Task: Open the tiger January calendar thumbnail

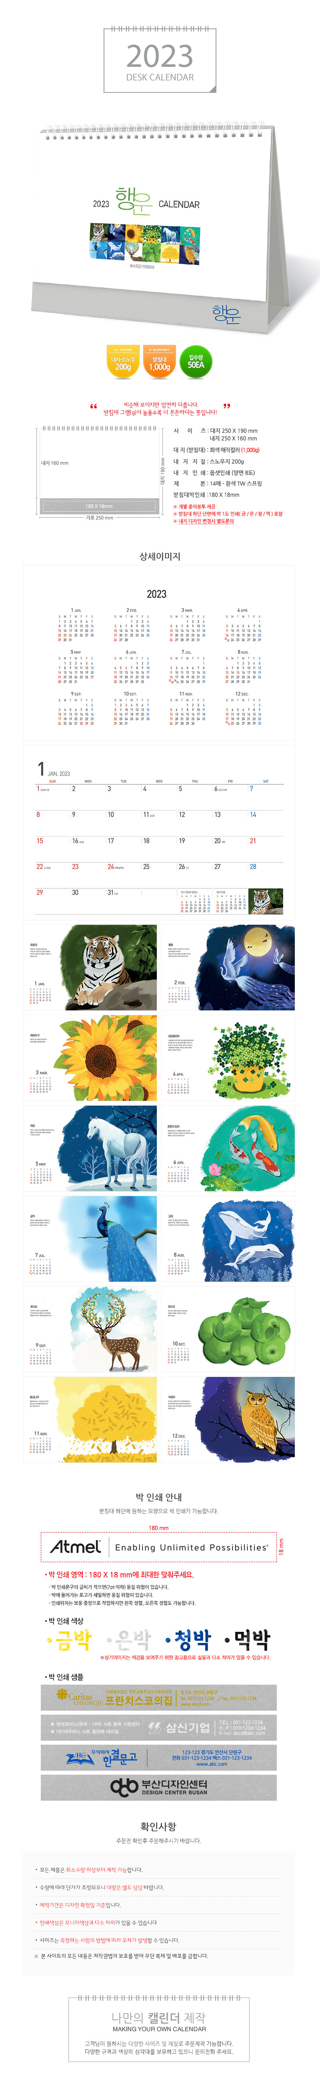Action: [x=91, y=968]
